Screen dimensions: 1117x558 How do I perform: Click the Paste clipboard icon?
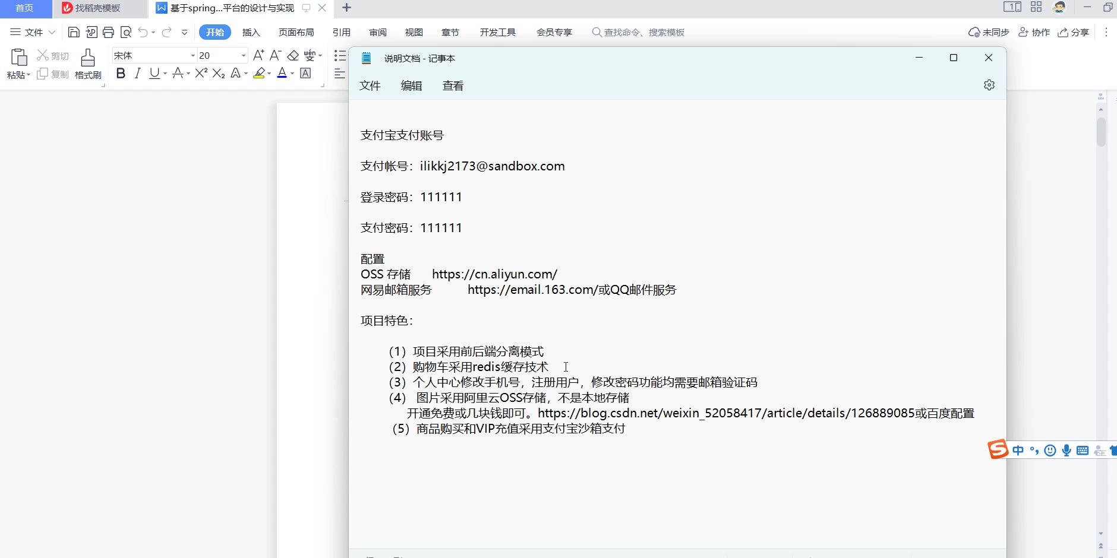point(18,58)
